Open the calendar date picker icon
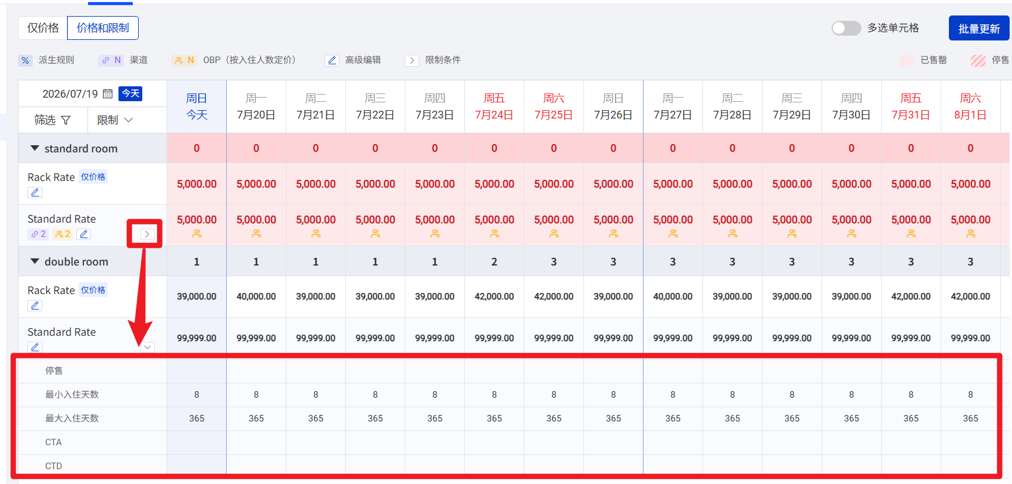The width and height of the screenshot is (1012, 484). 108,93
